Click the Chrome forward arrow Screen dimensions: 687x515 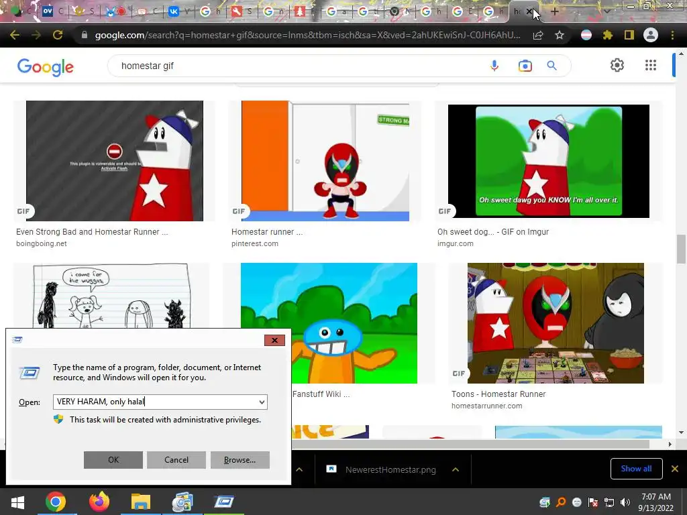(36, 35)
